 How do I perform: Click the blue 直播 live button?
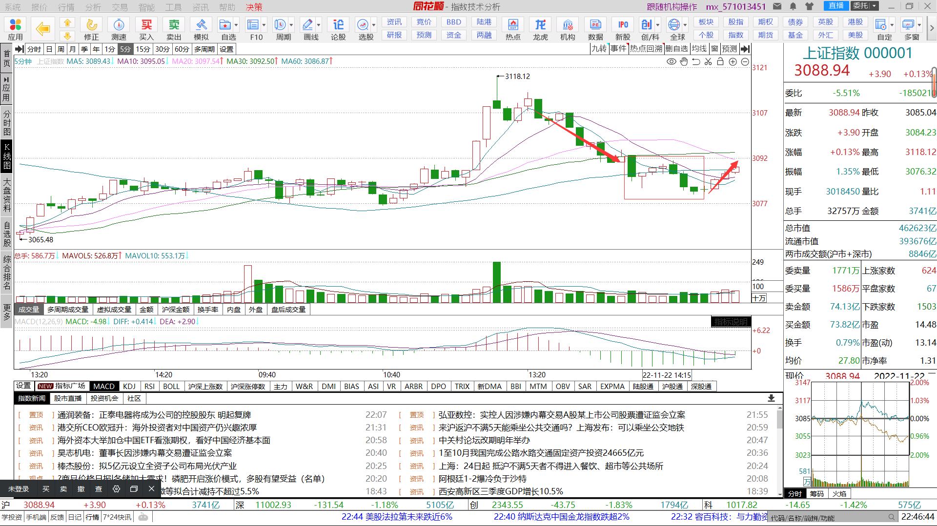[x=836, y=6]
